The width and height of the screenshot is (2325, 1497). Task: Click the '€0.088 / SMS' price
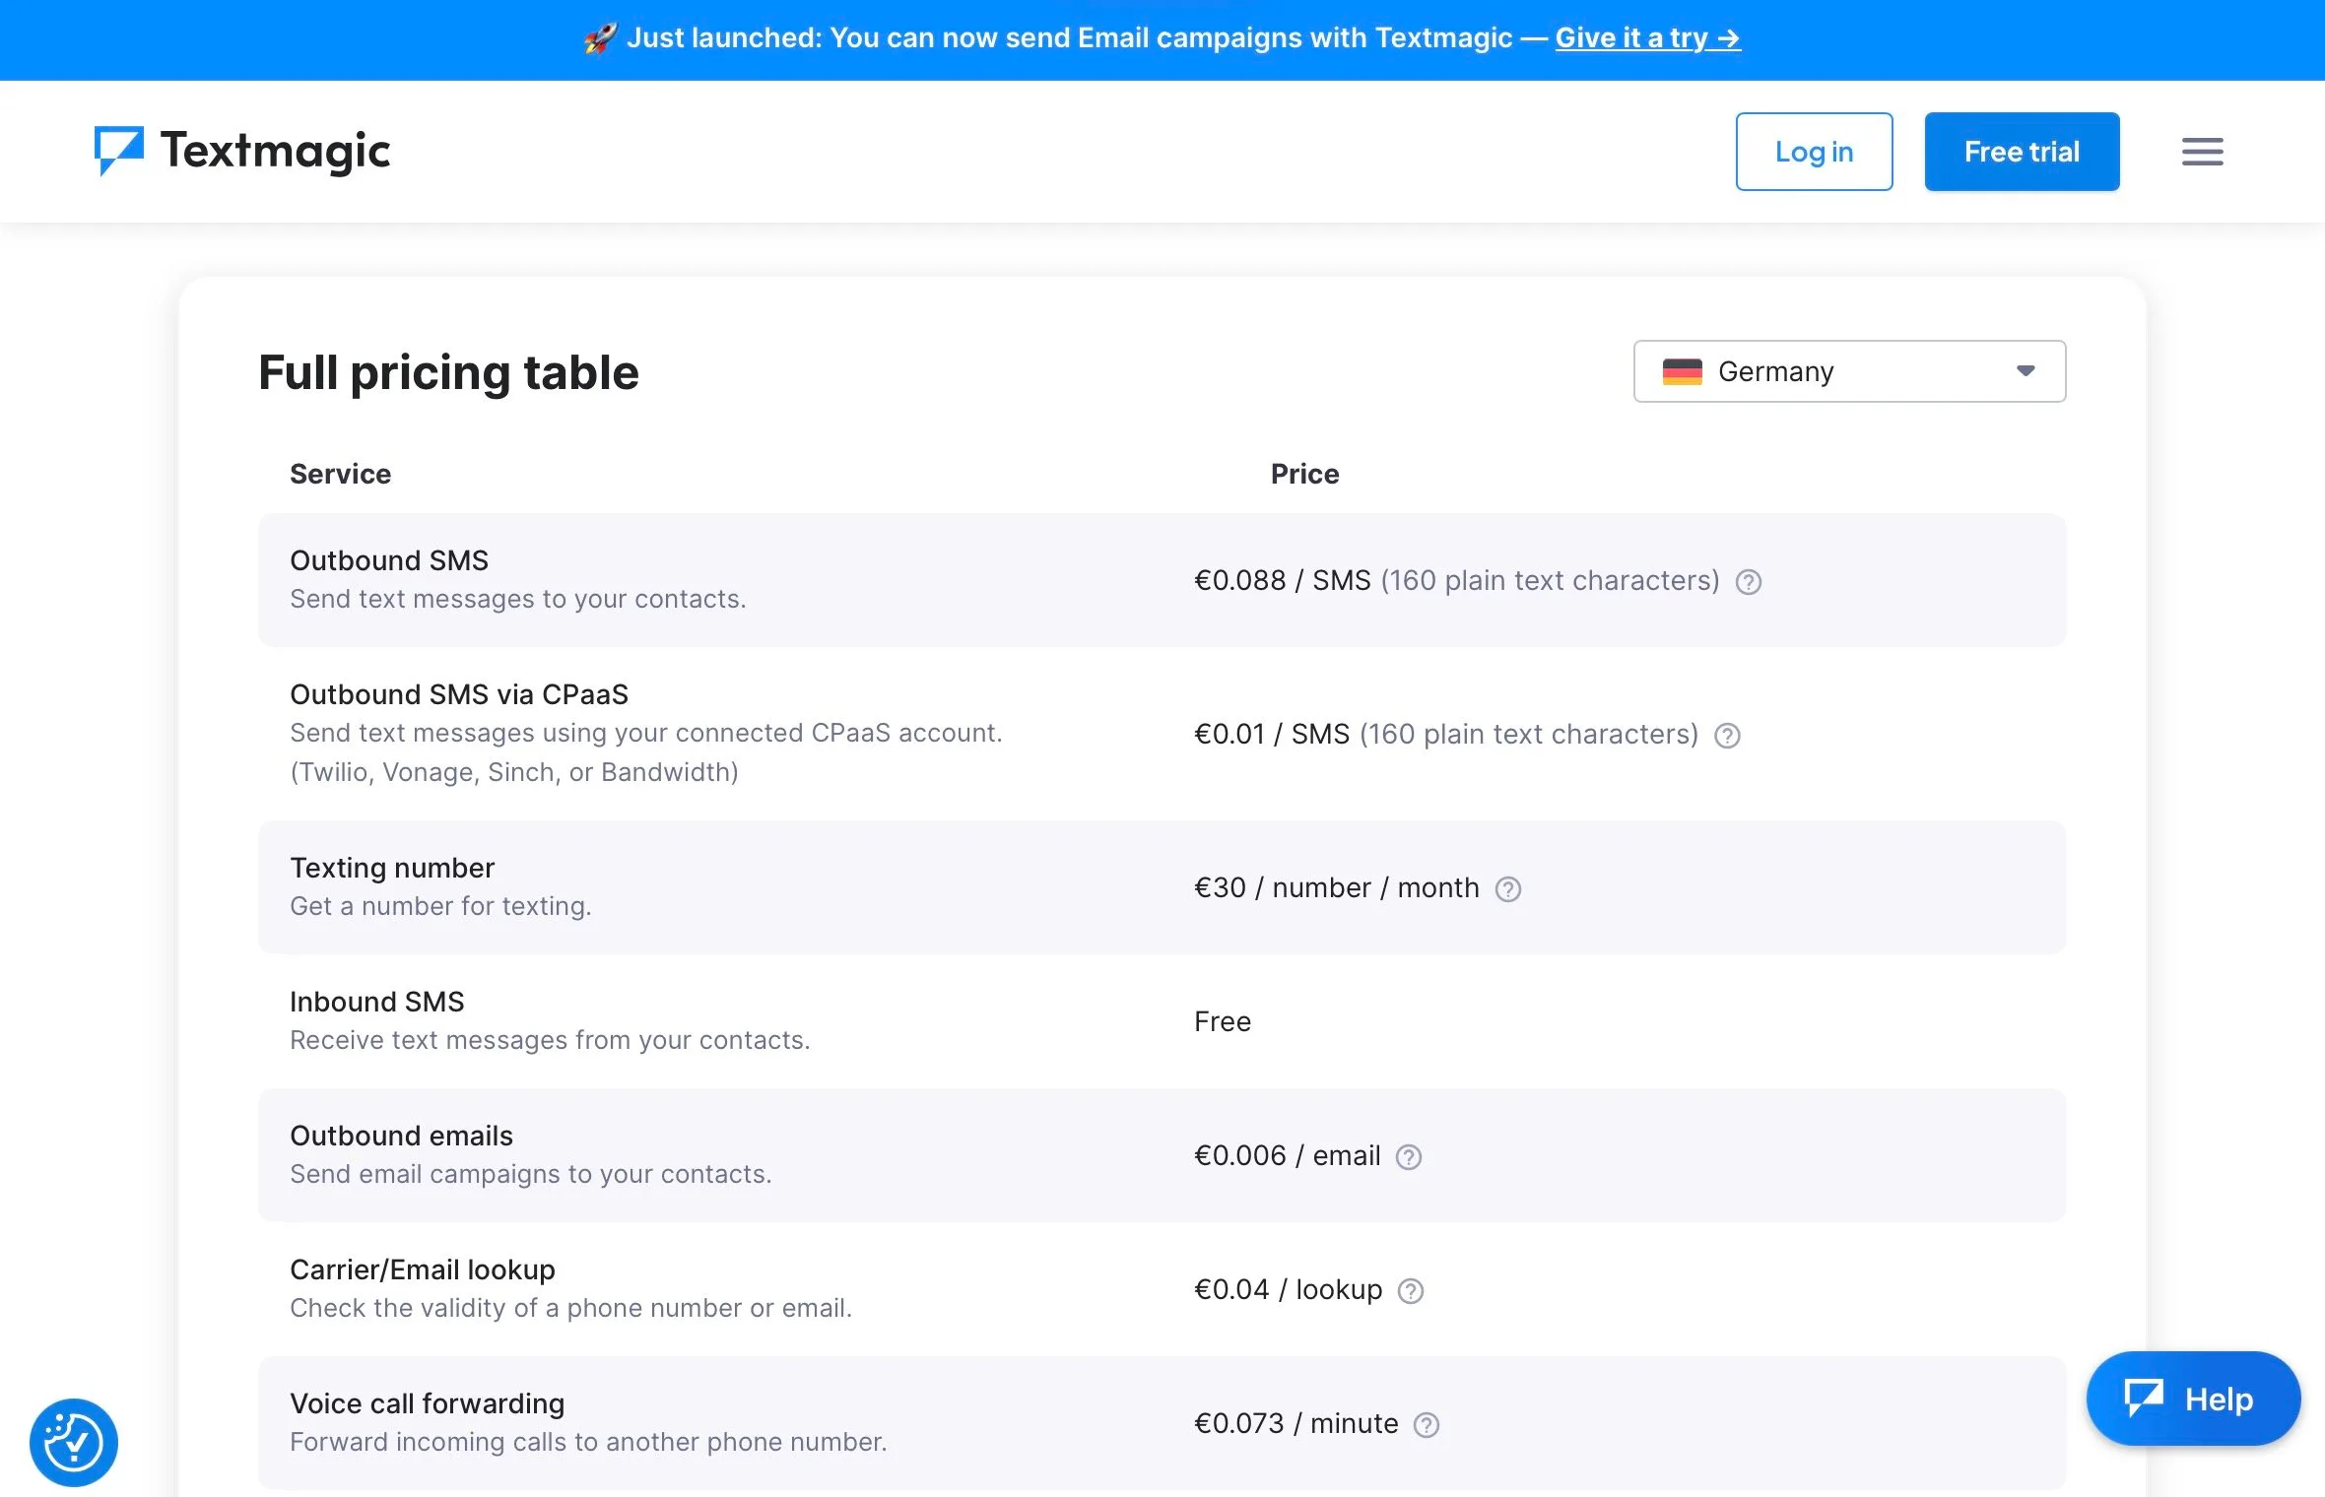[x=1283, y=580]
